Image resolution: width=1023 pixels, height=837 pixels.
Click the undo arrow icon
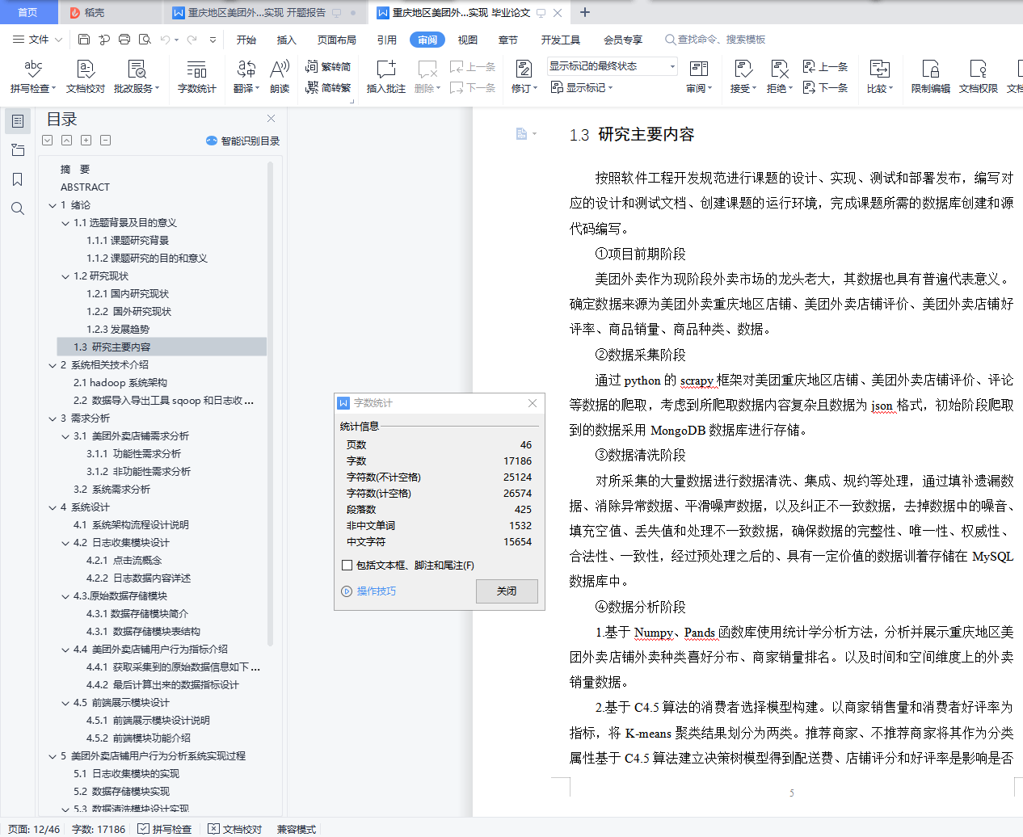click(165, 39)
